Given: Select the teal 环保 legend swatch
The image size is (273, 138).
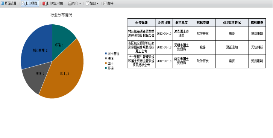Looking at the screenshot, I should 106,68.
